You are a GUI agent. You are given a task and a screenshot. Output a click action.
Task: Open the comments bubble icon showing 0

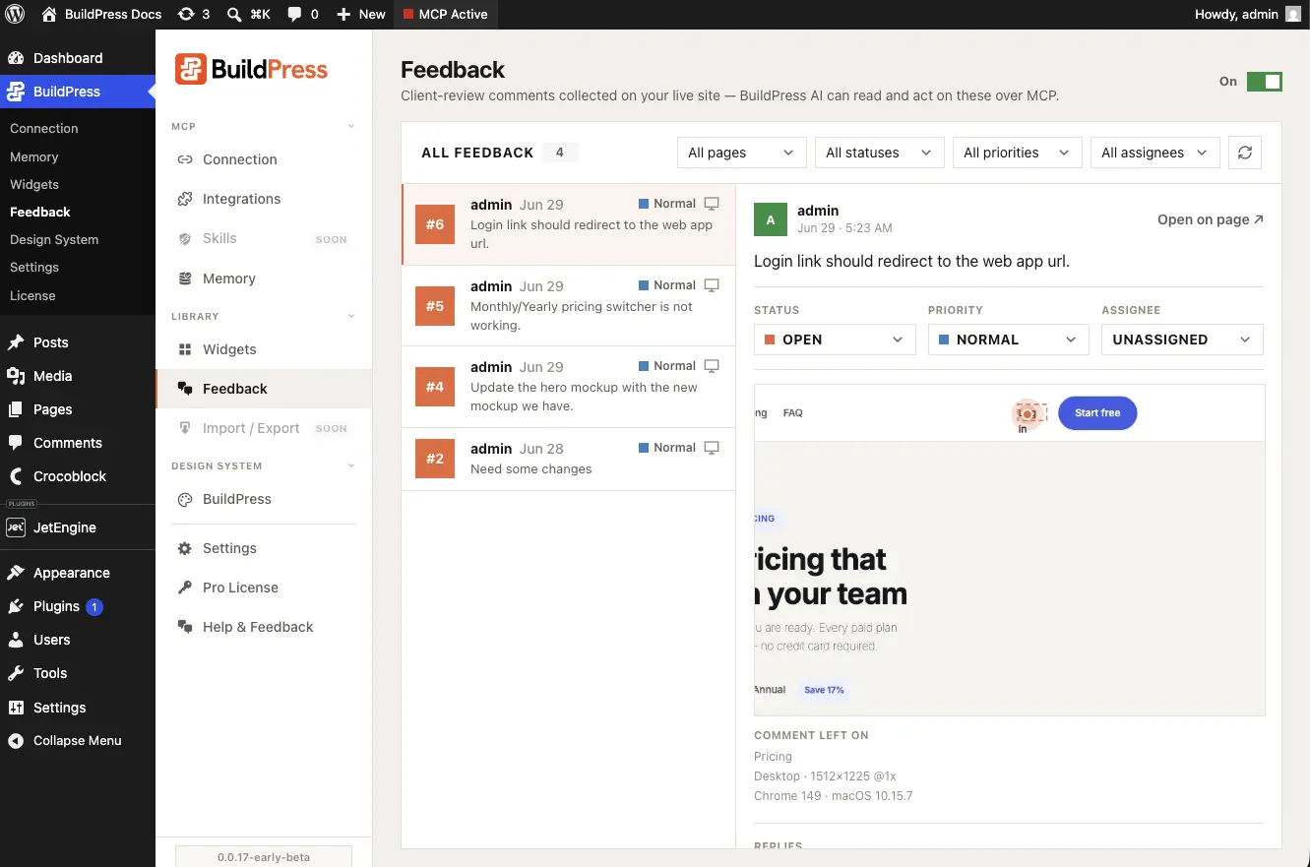[294, 15]
